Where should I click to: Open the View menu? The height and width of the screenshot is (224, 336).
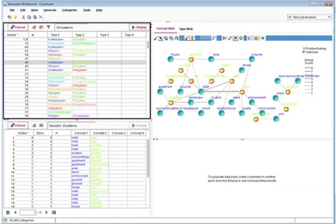click(x=34, y=10)
